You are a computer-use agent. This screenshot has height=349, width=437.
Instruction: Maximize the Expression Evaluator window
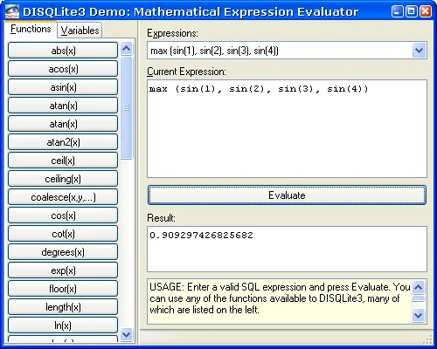[x=412, y=11]
